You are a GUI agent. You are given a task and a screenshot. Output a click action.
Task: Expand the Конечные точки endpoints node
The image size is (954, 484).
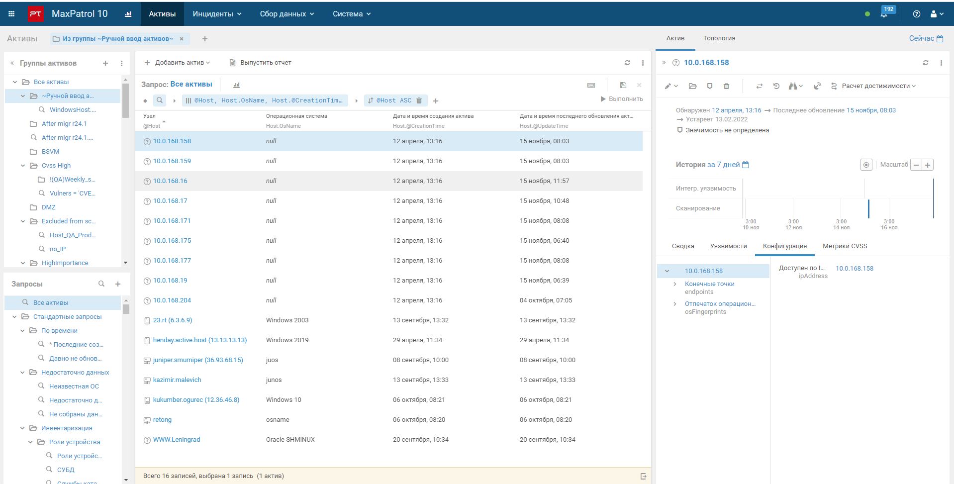click(675, 284)
